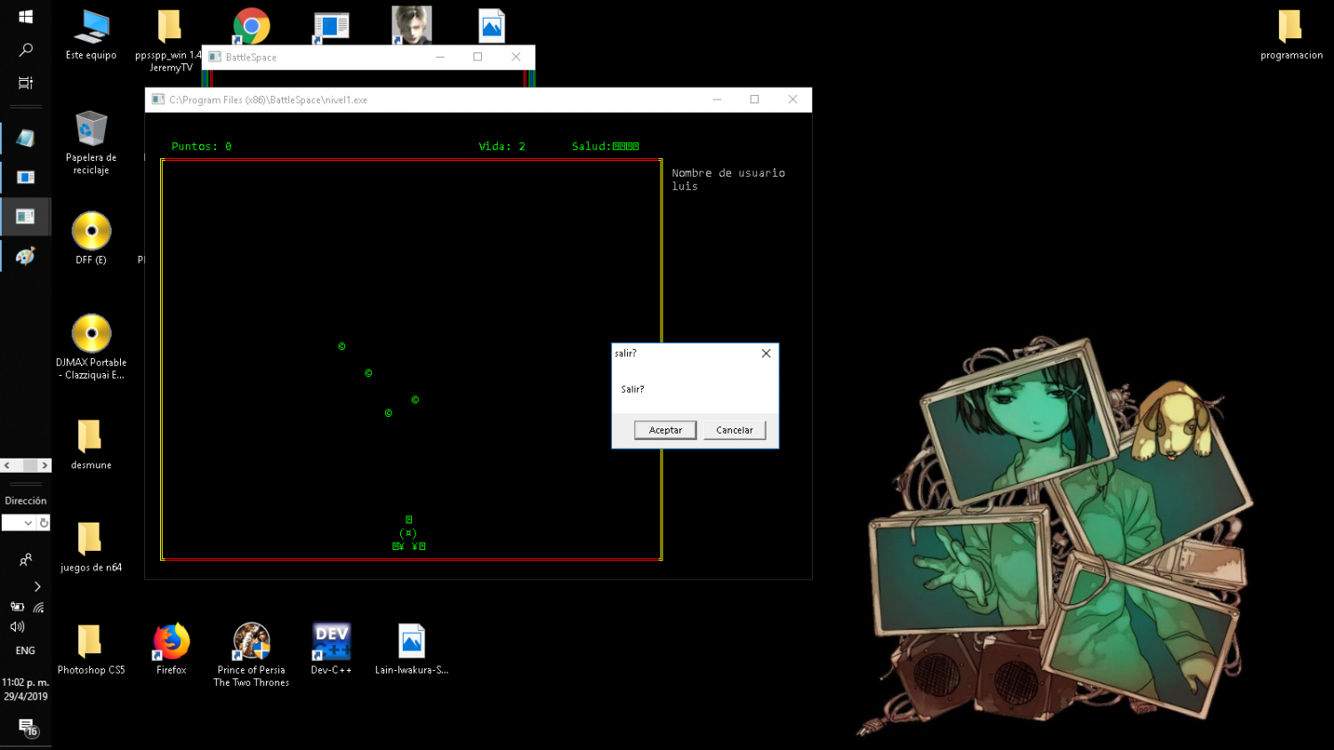Switch the ENG input language

26,650
